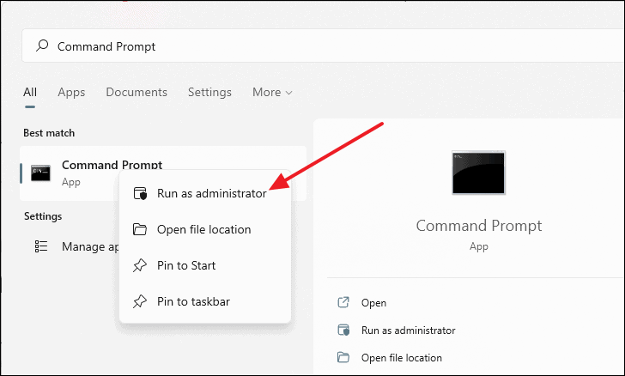Click shield icon in context menu
The image size is (625, 376).
(140, 193)
